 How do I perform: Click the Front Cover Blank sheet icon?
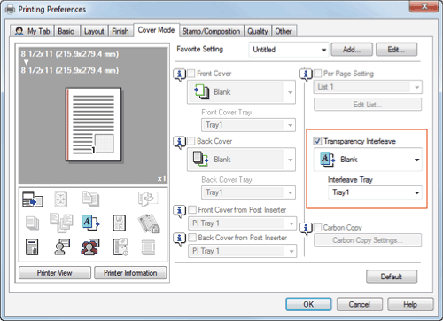(x=202, y=91)
